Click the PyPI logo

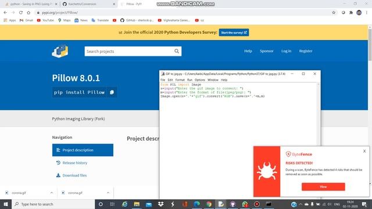click(60, 51)
